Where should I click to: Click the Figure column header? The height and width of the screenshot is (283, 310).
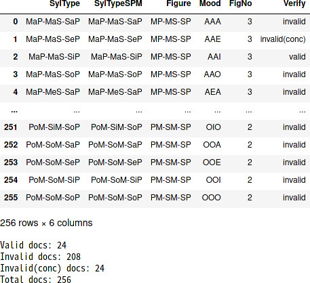[178, 3]
